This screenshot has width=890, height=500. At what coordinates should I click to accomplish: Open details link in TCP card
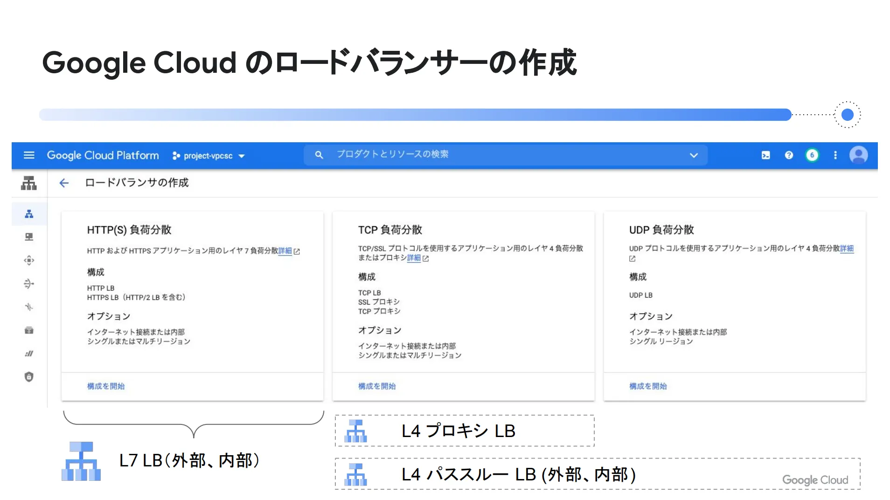(414, 258)
